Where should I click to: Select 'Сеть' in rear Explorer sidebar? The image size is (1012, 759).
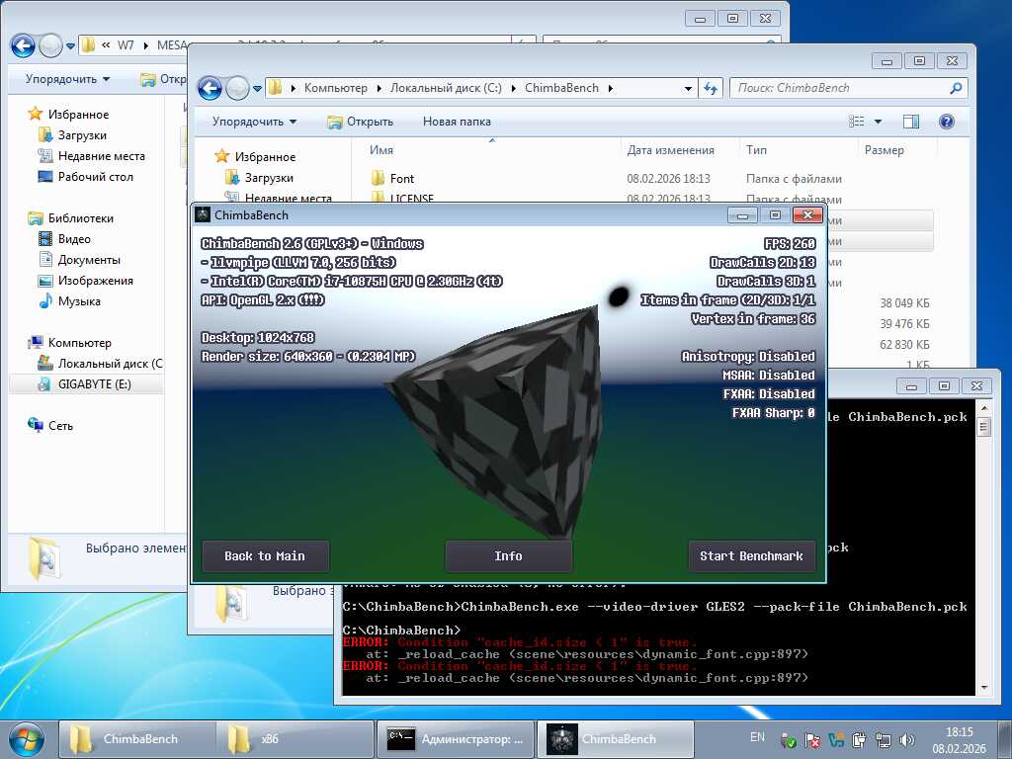(60, 425)
